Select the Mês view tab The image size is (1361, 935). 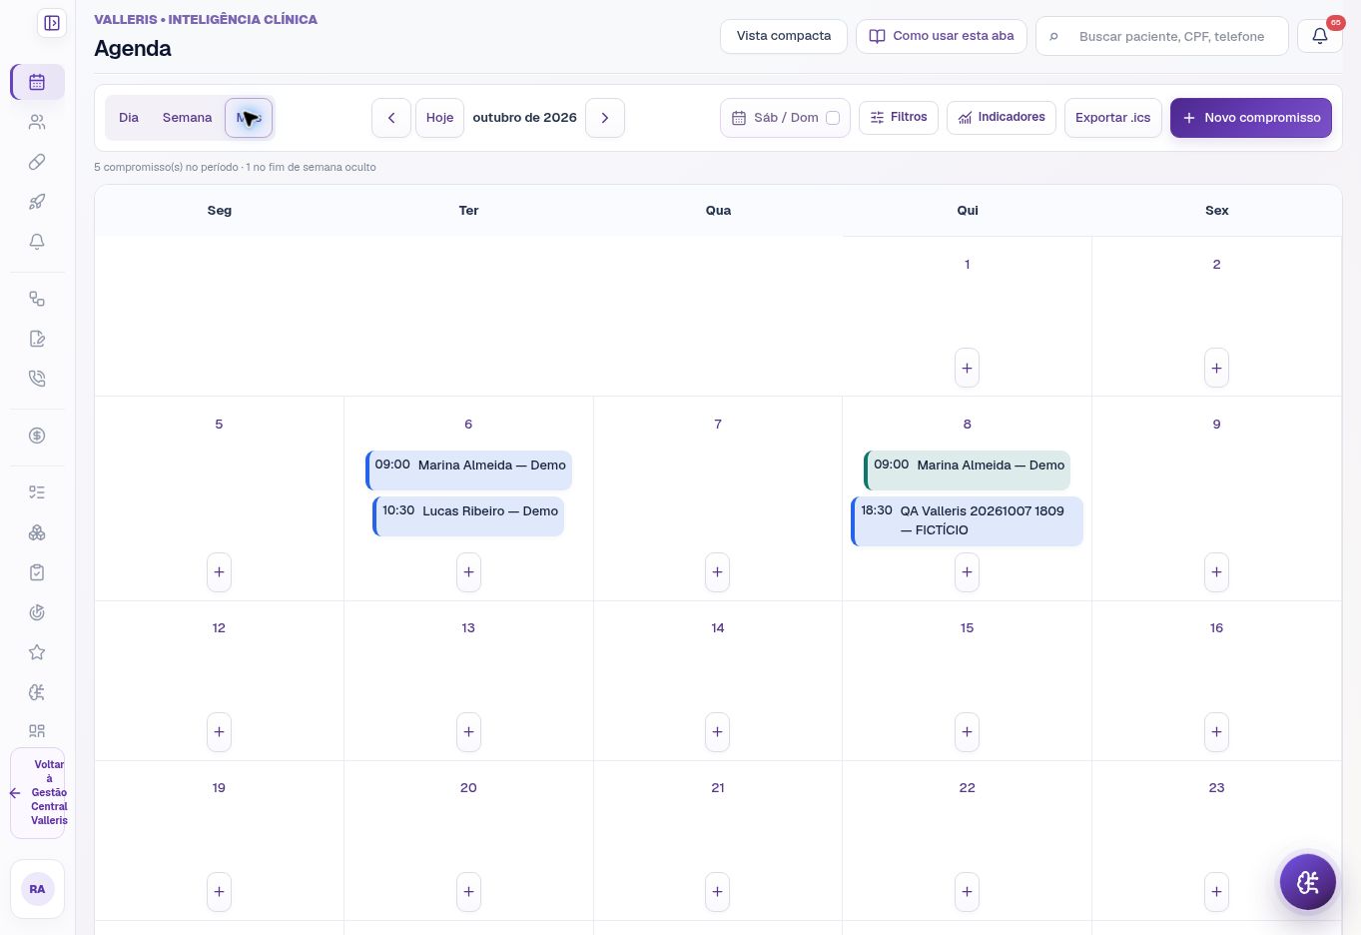pyautogui.click(x=249, y=118)
